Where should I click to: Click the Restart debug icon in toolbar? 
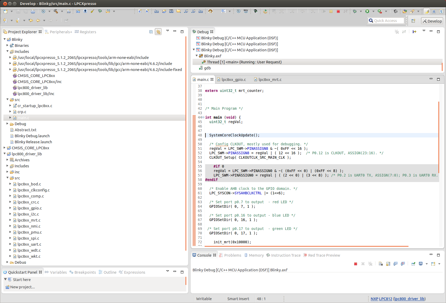tap(265, 11)
